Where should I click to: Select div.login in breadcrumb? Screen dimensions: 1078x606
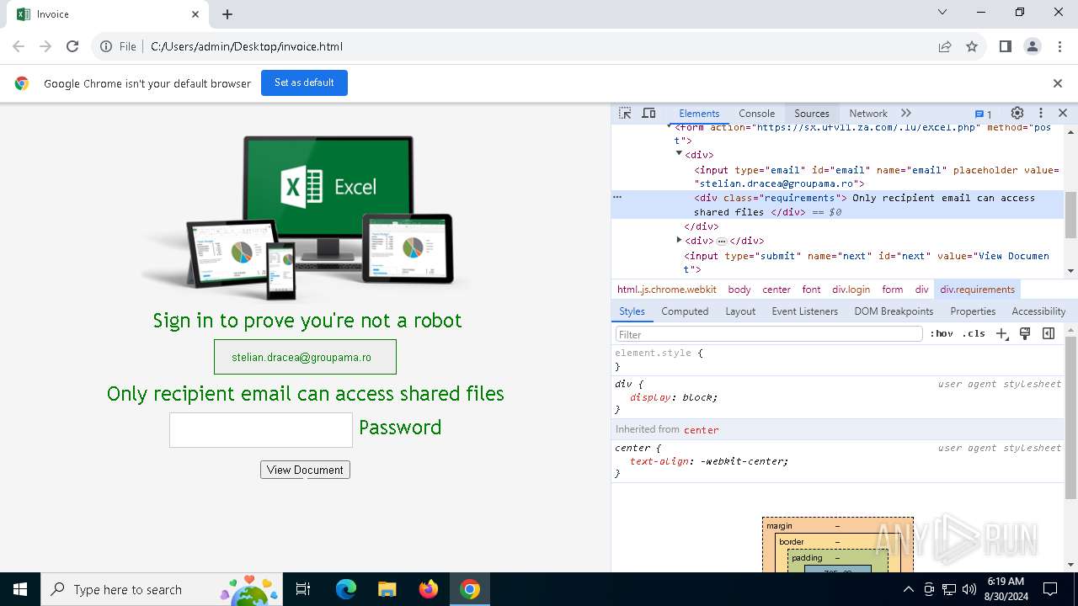[851, 290]
